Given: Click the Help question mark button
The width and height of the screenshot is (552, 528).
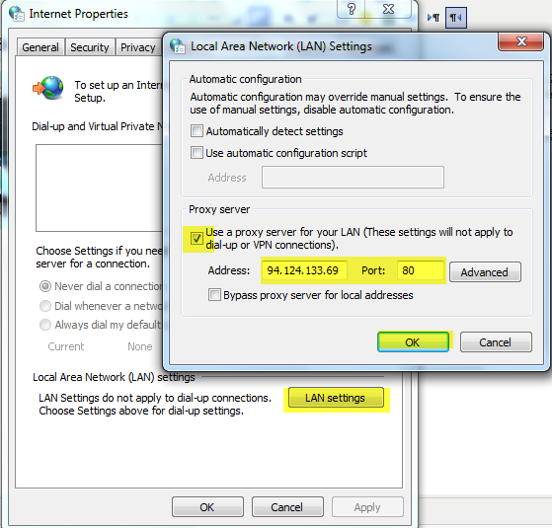Looking at the screenshot, I should point(352,9).
